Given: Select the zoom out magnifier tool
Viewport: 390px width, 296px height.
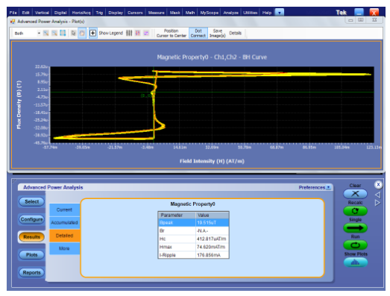Looking at the screenshot, I should (54, 33).
